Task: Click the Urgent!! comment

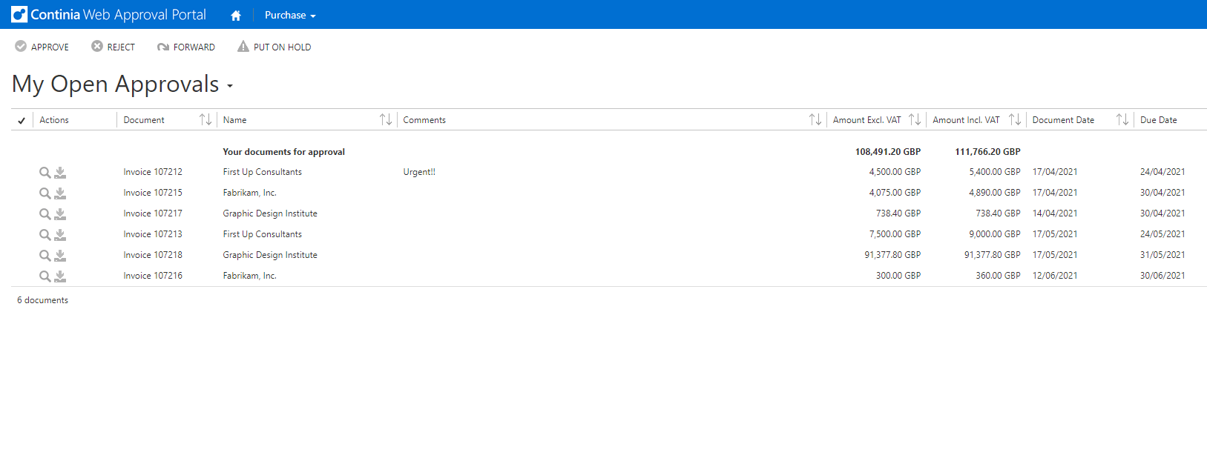Action: pos(419,172)
